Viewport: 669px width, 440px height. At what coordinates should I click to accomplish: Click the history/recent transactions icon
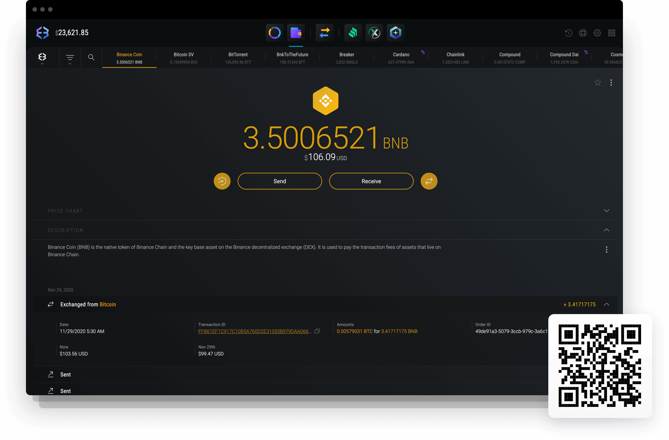pyautogui.click(x=568, y=32)
